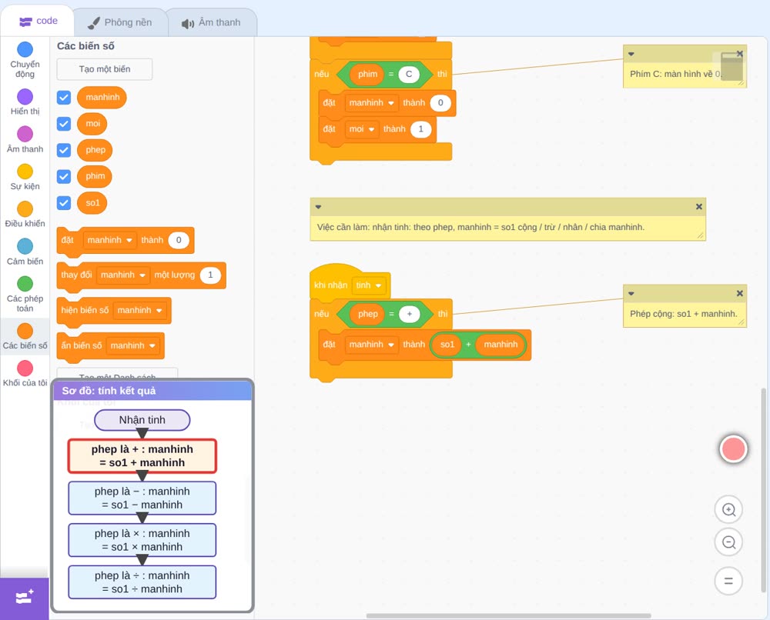770x620 pixels.
Task: Click the add extension icon at bottom-left
Action: click(x=25, y=598)
